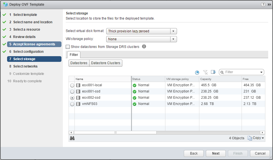Click the help question mark icon

pyautogui.click(x=263, y=5)
